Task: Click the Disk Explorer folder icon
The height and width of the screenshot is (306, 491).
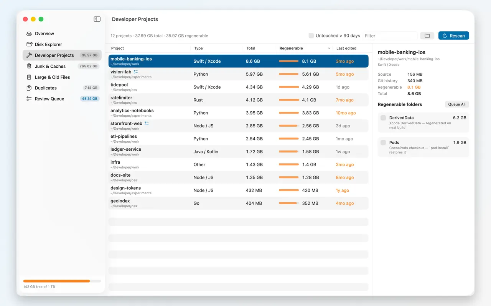Action: click(x=29, y=44)
